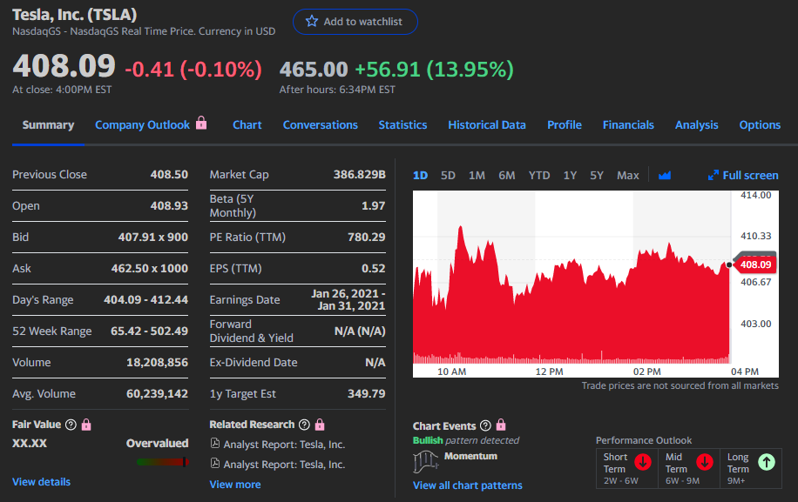This screenshot has height=502, width=798.
Task: Click the Previous Close value 408.50
Action: pos(169,174)
